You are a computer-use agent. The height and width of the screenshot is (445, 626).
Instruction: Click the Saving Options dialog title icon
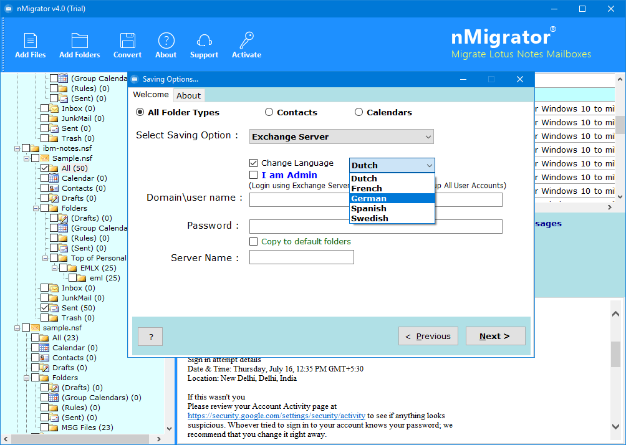[135, 79]
